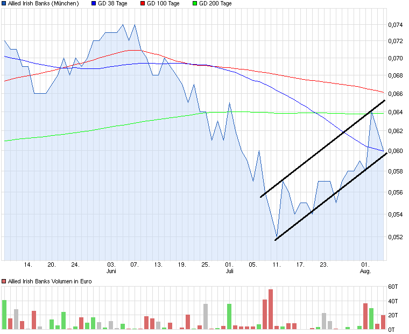Click the GD 100 Tage red legend swatch
This screenshot has height=334, width=409.
pyautogui.click(x=143, y=3)
